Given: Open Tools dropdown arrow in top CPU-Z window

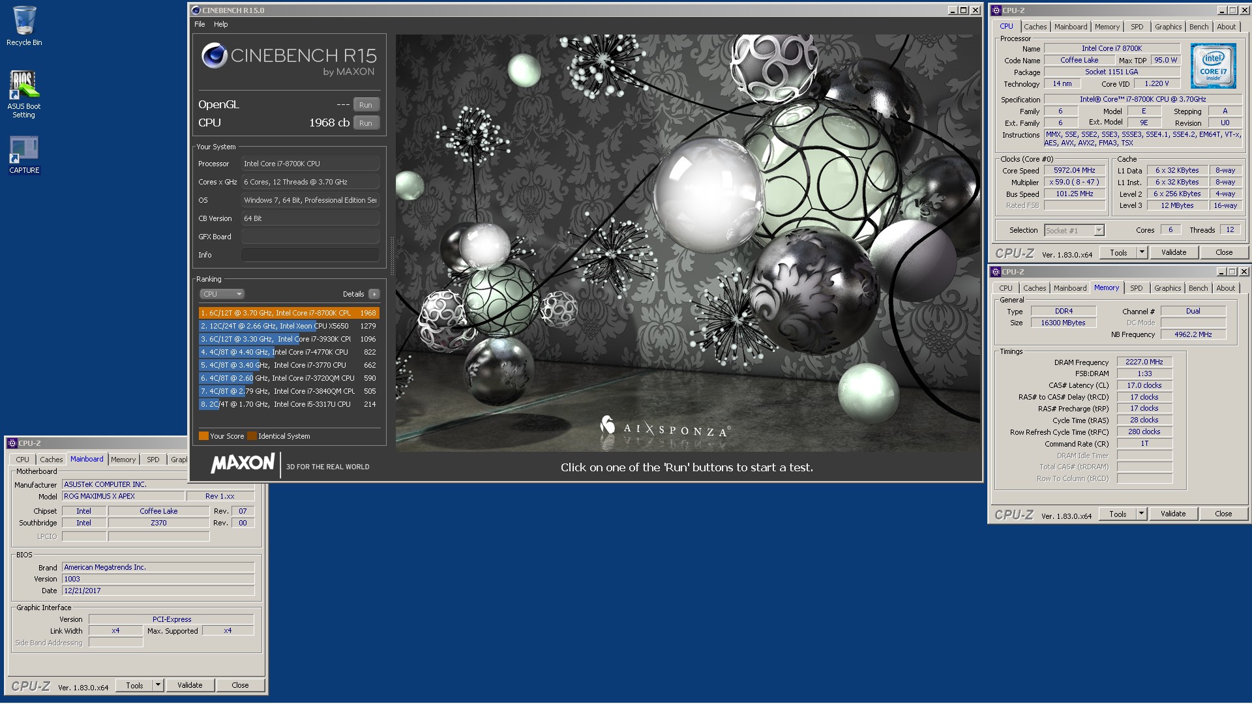Looking at the screenshot, I should pyautogui.click(x=1142, y=252).
